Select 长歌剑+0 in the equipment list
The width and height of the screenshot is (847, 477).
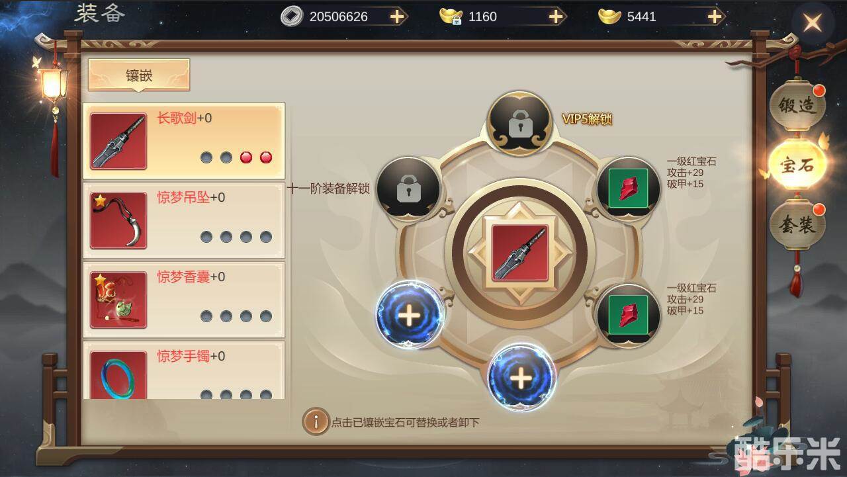coord(184,140)
